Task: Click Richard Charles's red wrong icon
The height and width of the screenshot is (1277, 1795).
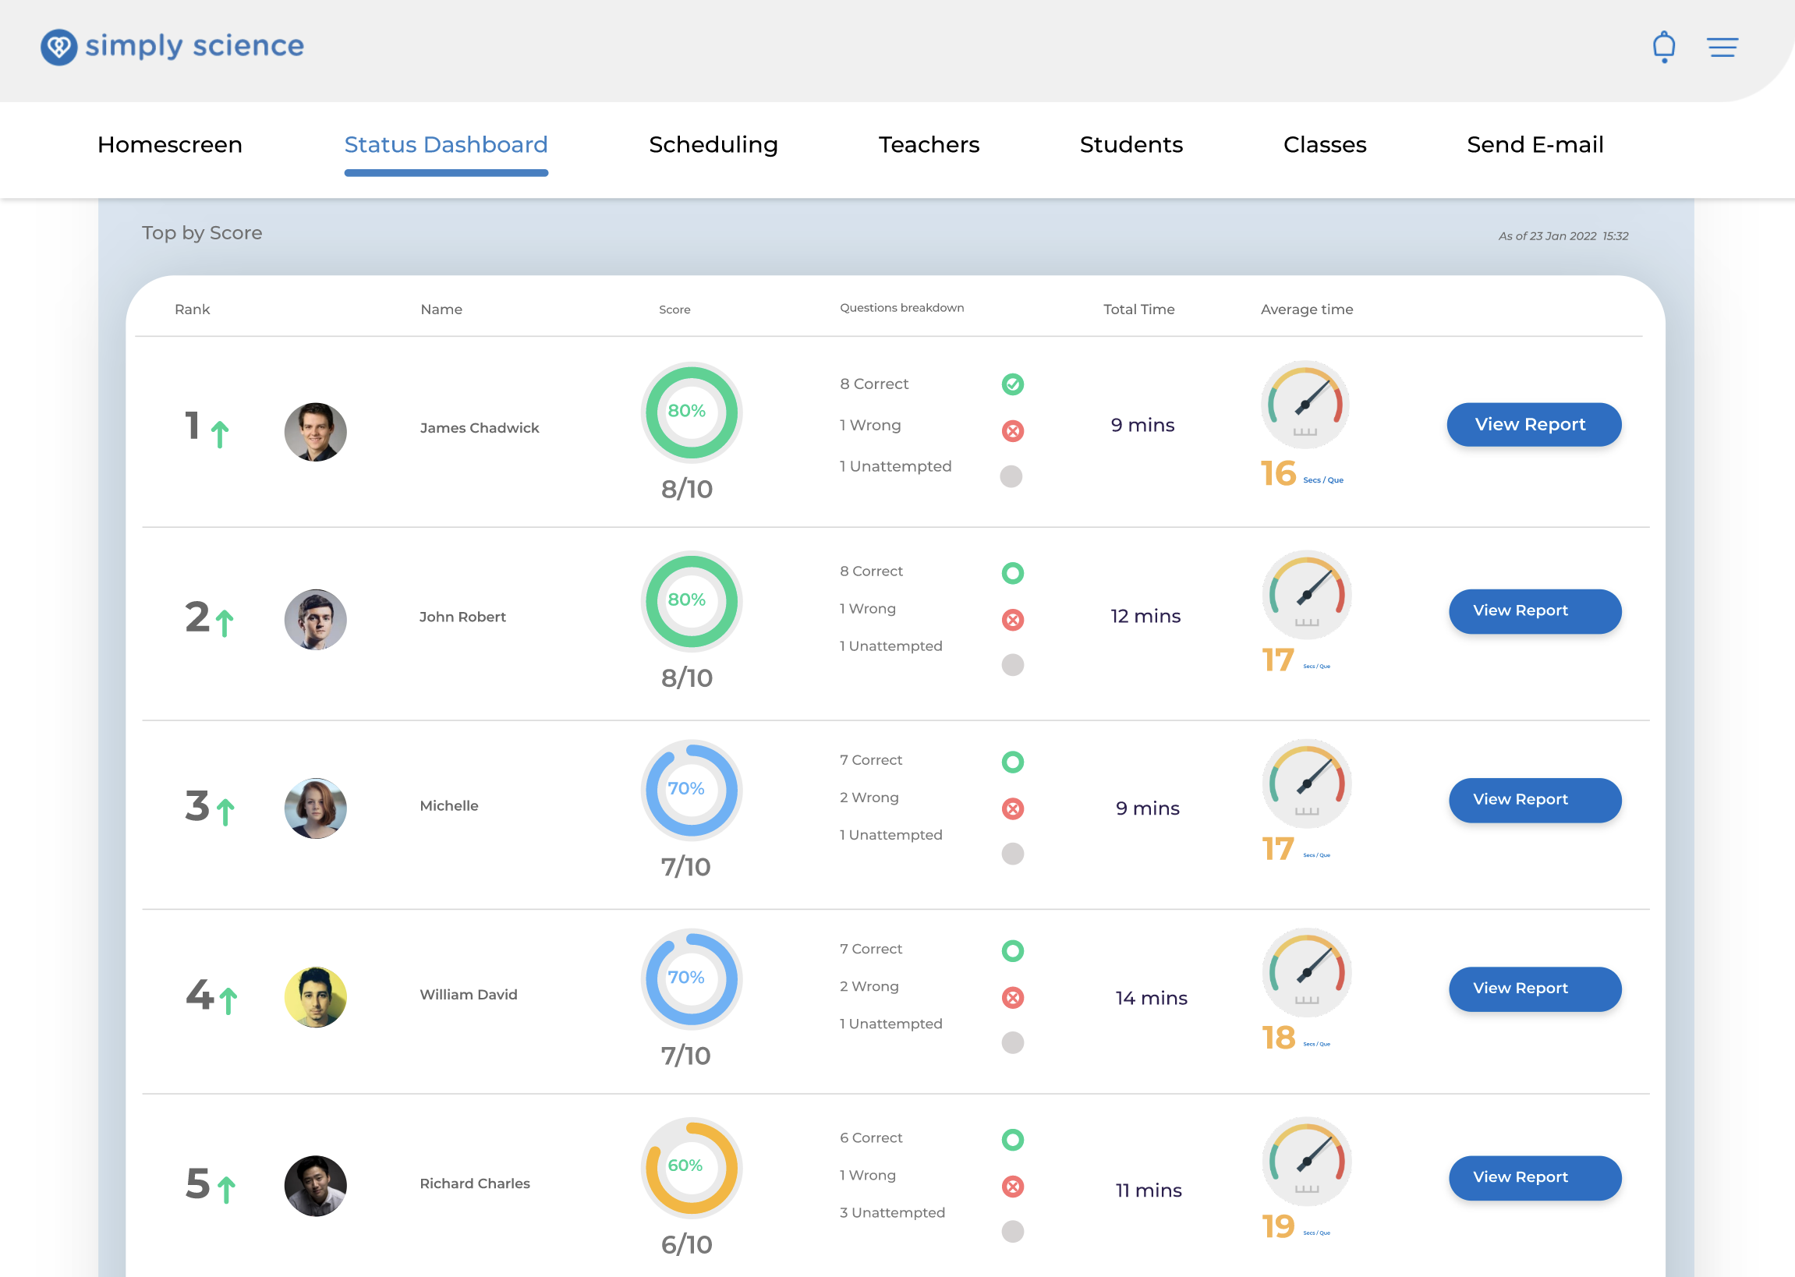Action: [1013, 1186]
